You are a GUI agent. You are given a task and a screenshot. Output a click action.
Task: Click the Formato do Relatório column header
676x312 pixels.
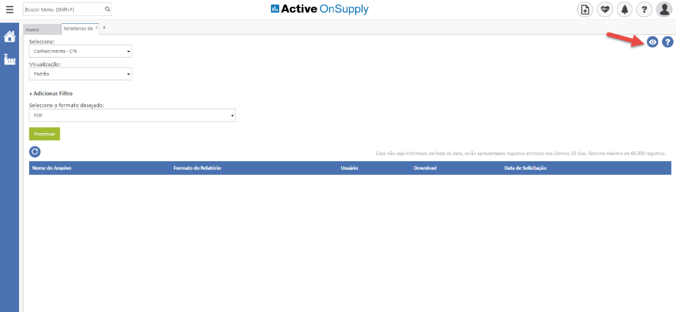click(197, 168)
